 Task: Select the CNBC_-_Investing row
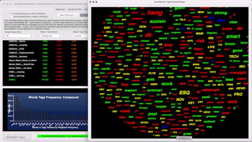click(45, 72)
